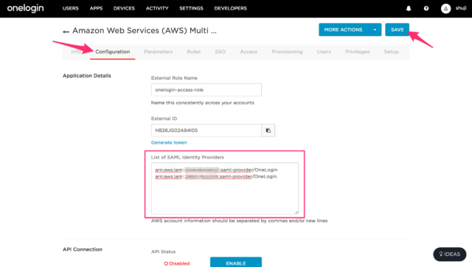Viewport: 472px width, 267px height.
Task: Switch to the SSO tab
Action: pos(220,52)
